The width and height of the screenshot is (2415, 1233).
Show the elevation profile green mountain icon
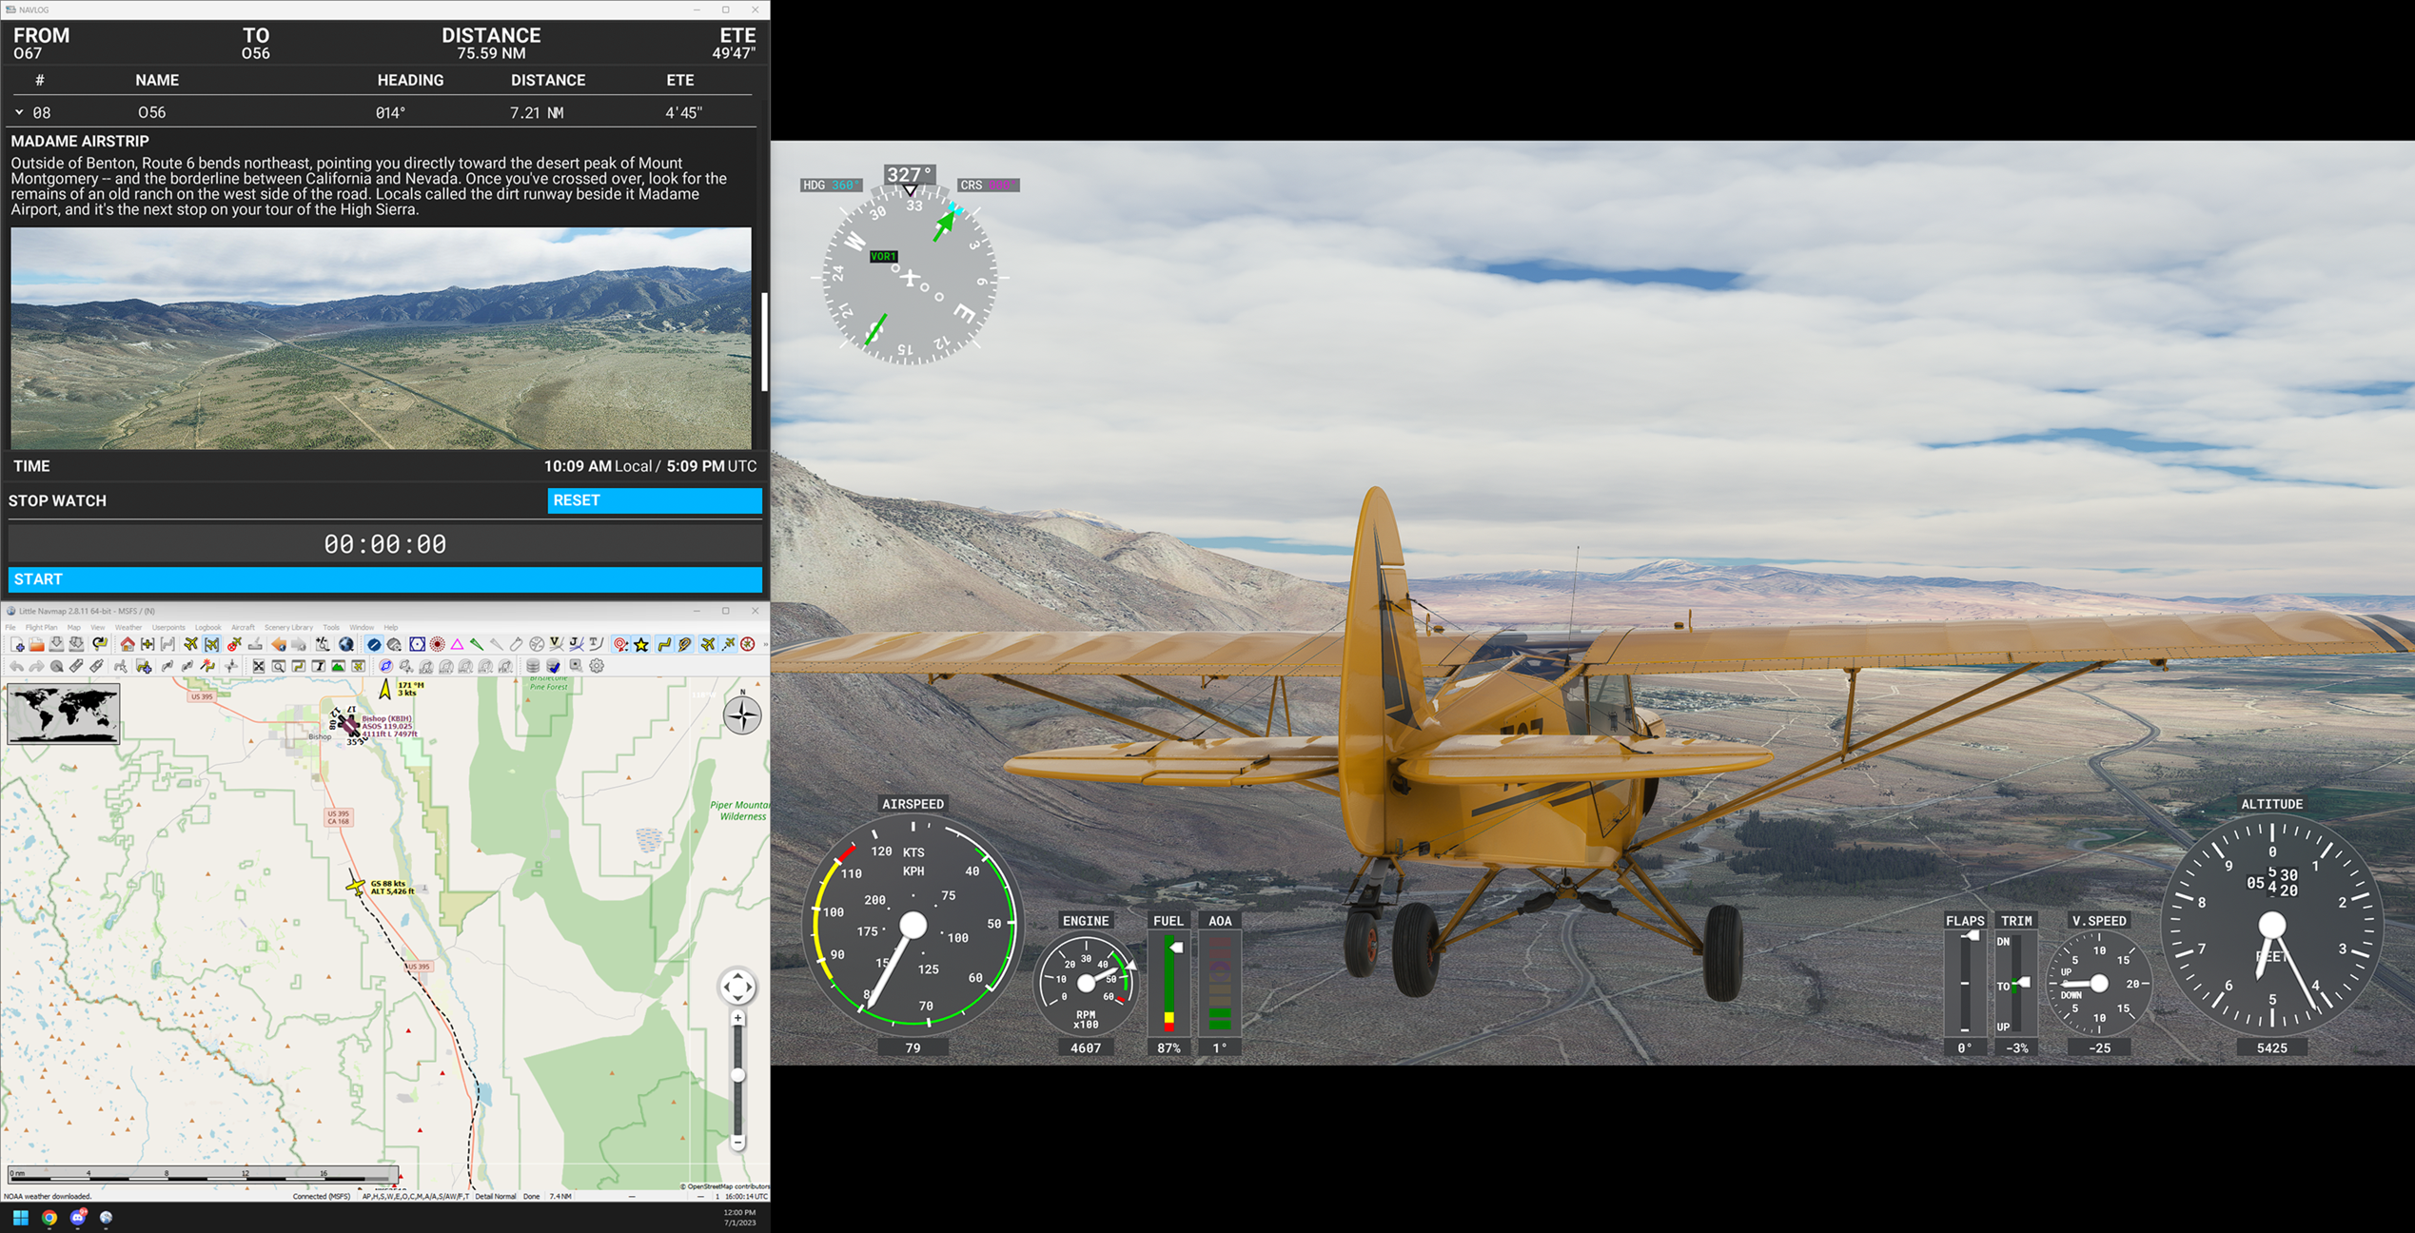coord(338,666)
